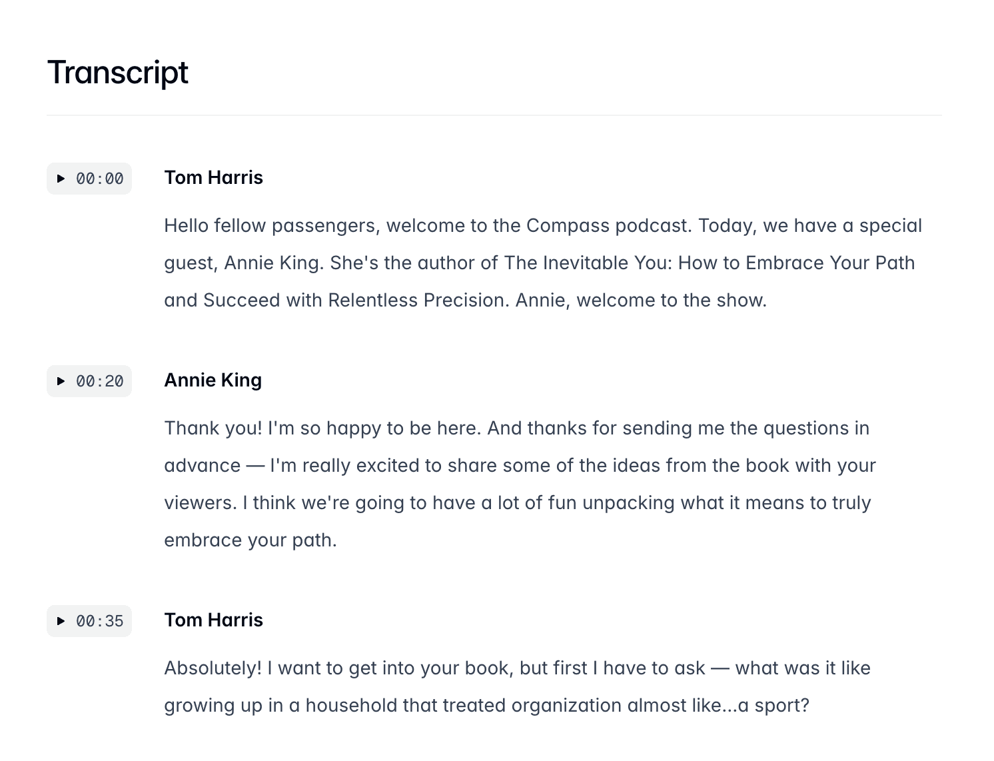The image size is (994, 761).
Task: Play Annie King's segment at 00:20
Action: tap(89, 381)
